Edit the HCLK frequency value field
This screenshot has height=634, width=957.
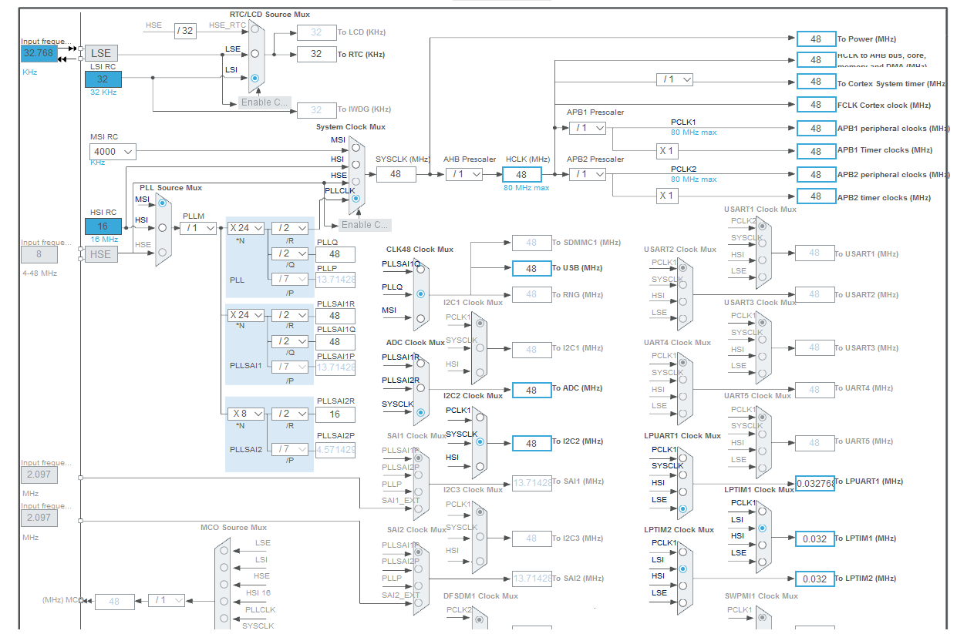click(x=521, y=174)
